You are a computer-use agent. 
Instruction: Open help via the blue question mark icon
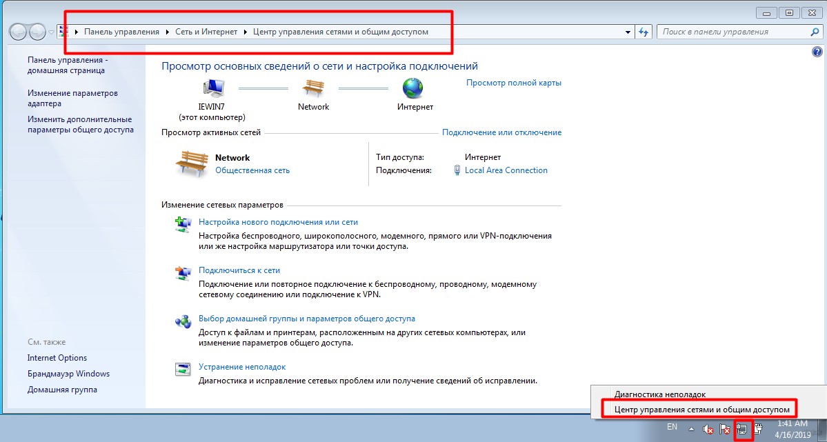pos(817,52)
